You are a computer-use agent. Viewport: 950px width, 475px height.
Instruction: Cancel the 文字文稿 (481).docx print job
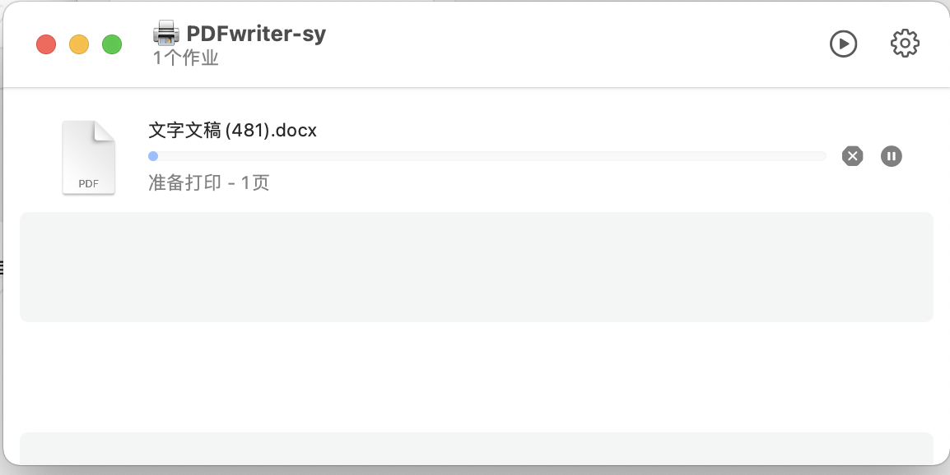[852, 156]
